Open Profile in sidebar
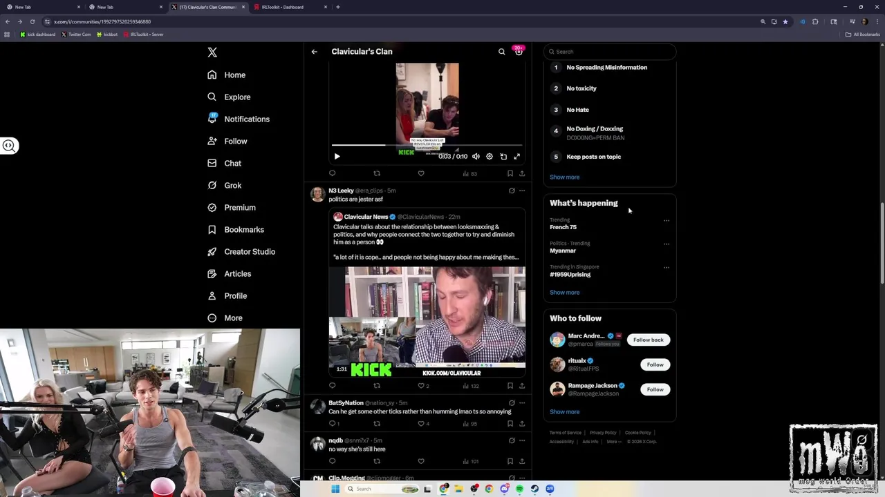The image size is (885, 497). (x=227, y=295)
